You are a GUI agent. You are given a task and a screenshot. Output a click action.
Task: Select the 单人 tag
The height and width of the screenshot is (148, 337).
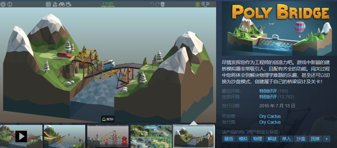tap(286, 139)
